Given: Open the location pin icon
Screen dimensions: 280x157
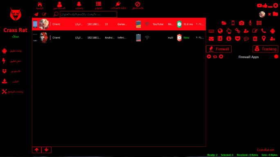Looking at the screenshot, I should click(264, 38).
